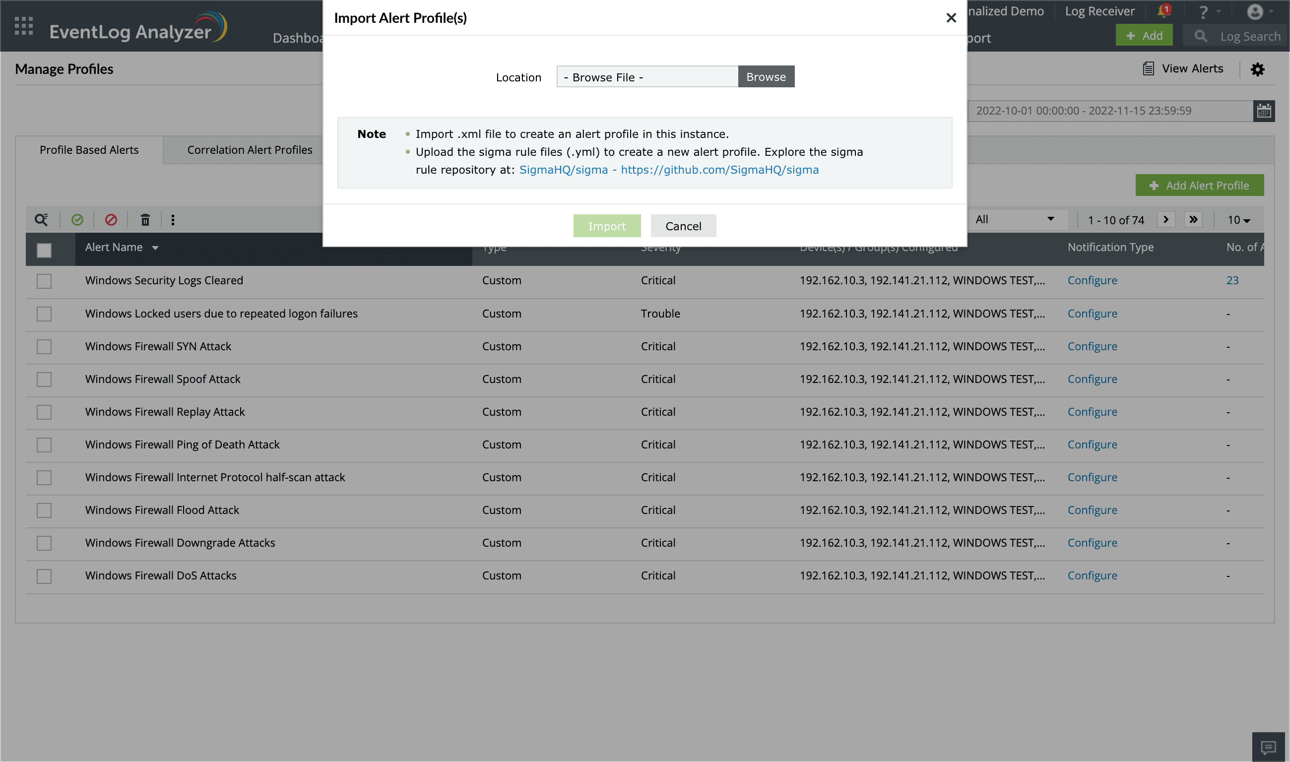Click the Browse File location field
The height and width of the screenshot is (762, 1290).
647,77
